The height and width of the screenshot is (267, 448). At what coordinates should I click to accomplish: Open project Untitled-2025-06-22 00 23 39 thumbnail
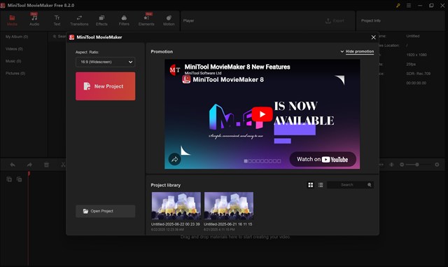[176, 206]
